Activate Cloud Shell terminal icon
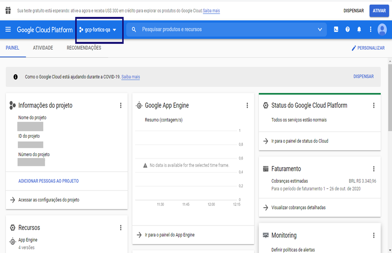Screen dimensions: 392x253 336,29
